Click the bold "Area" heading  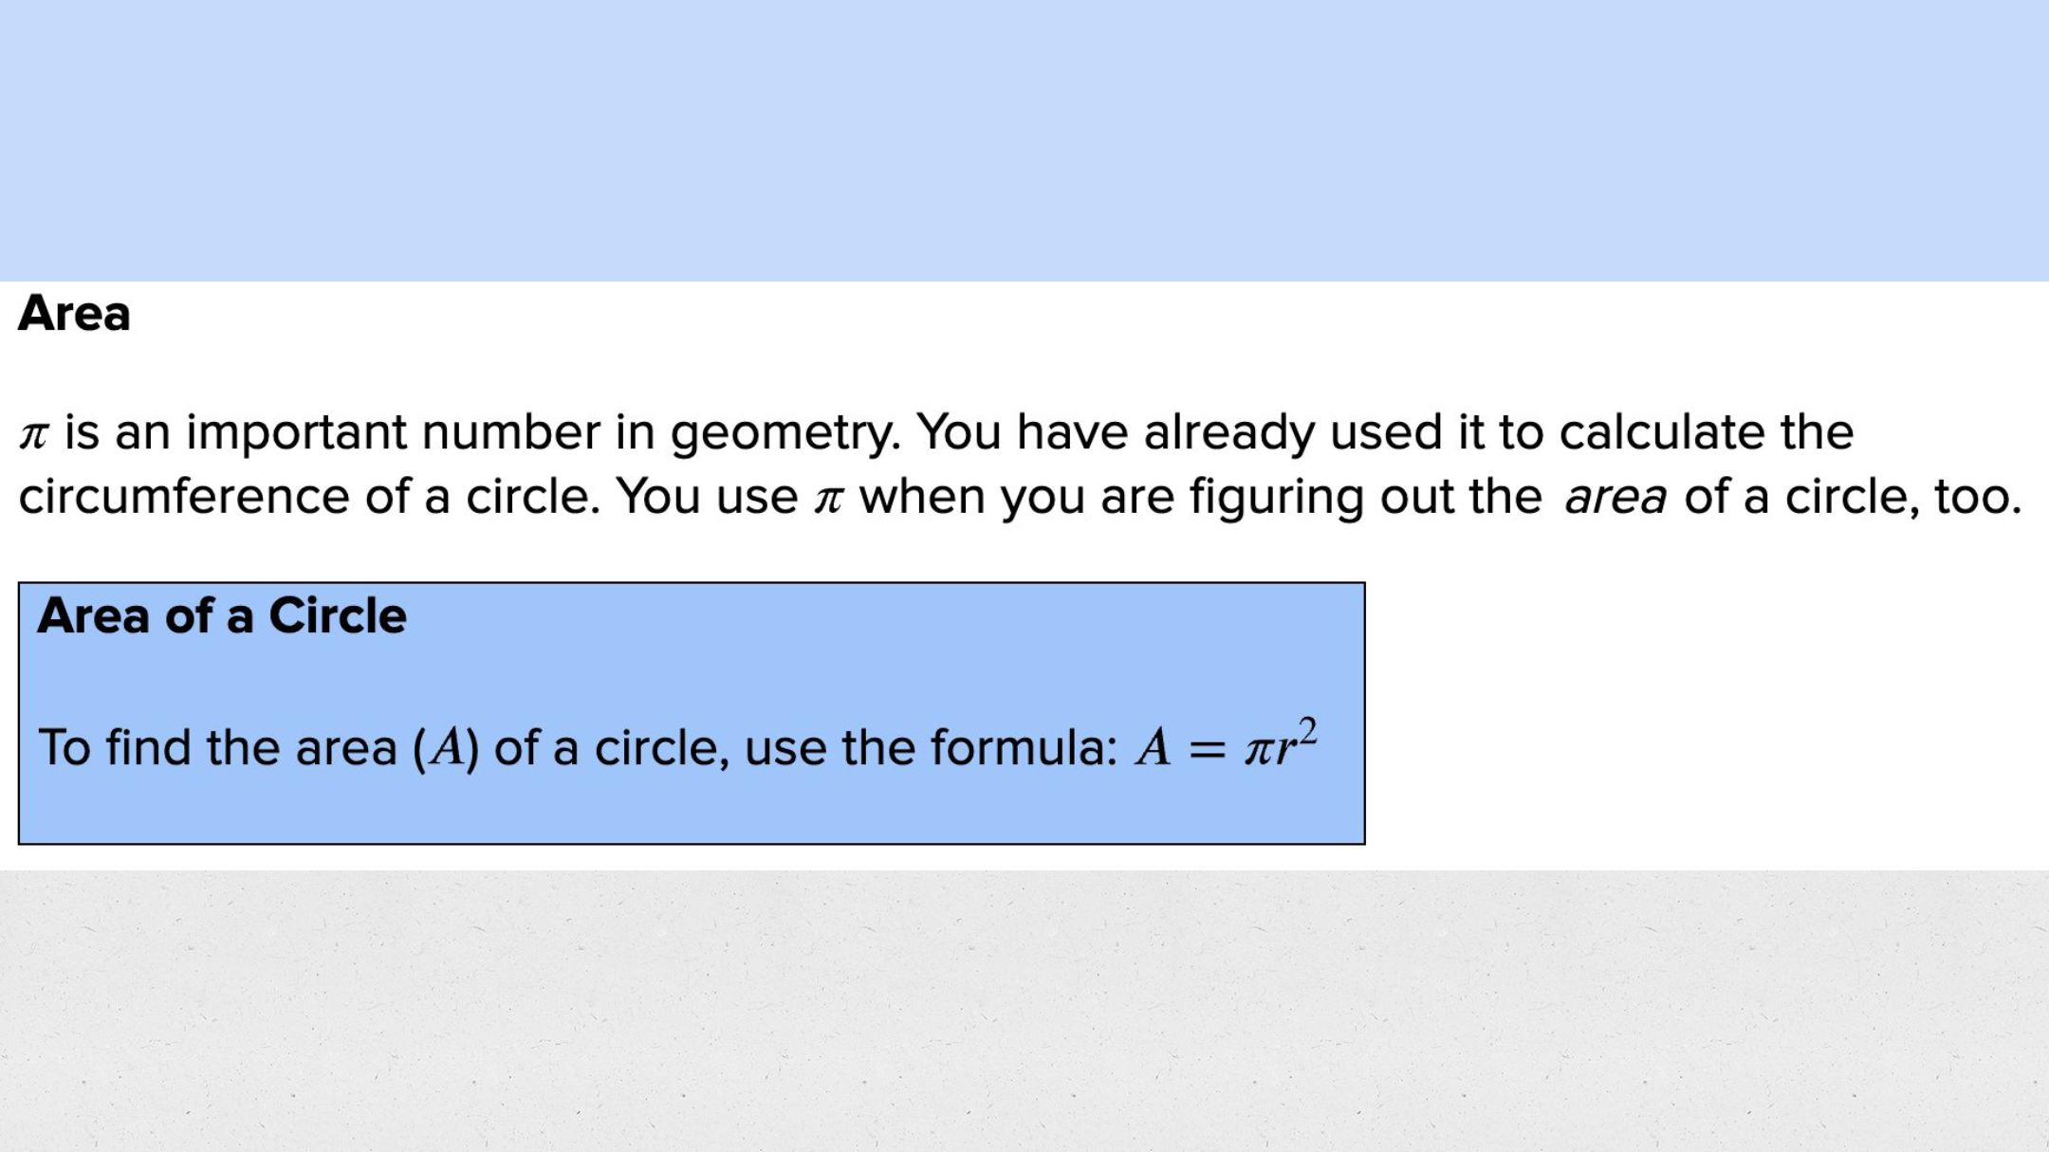(x=74, y=314)
